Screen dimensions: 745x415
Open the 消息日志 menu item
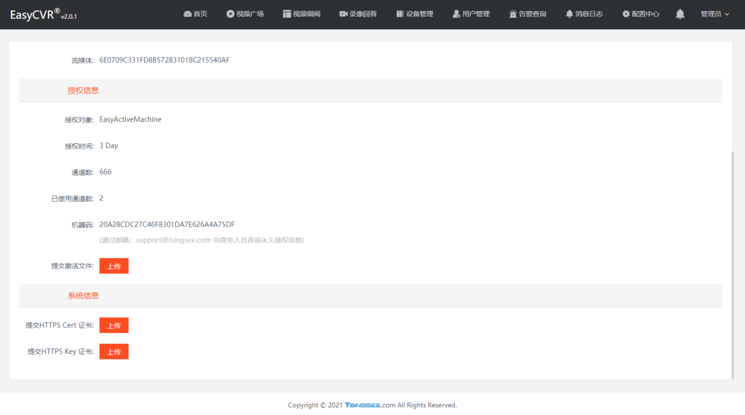(x=584, y=14)
